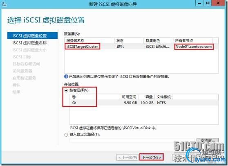Click the NTFS file system cell
The image size is (228, 166).
(x=161, y=103)
